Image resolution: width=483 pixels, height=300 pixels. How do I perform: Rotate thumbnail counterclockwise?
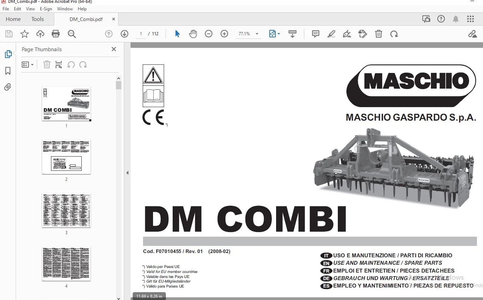(71, 65)
